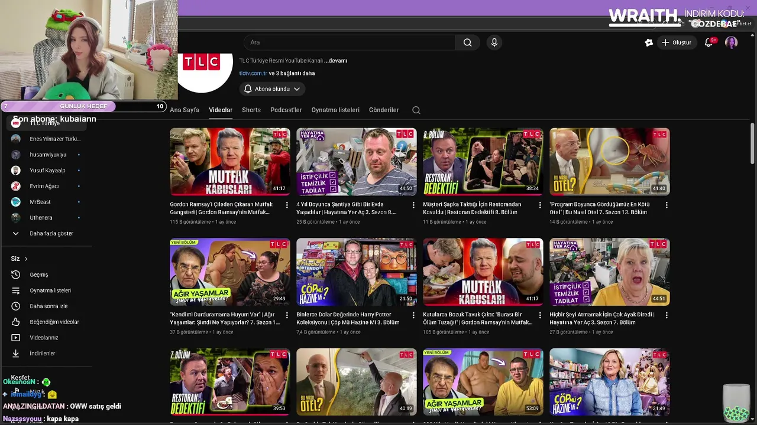
Task: Switch to Podcast'ler tab
Action: point(286,110)
